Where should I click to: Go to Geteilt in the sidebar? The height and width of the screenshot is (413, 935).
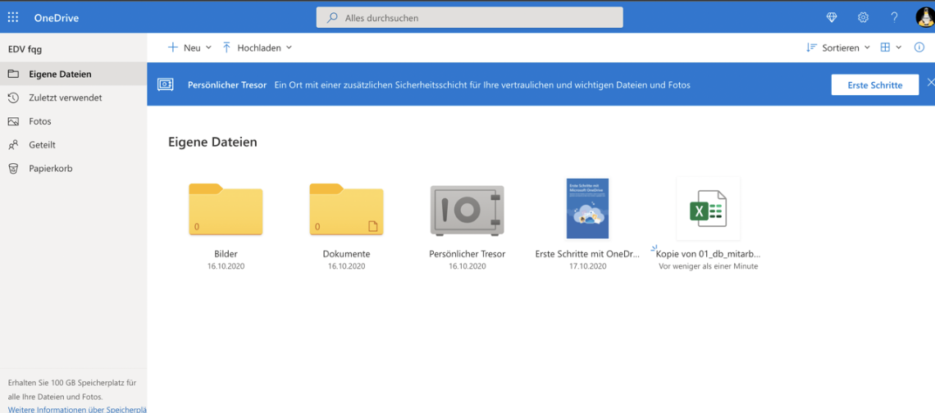(x=73, y=144)
